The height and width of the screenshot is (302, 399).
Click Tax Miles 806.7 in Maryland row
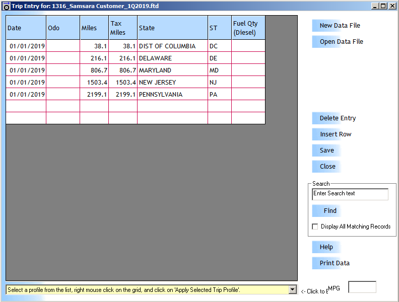123,70
